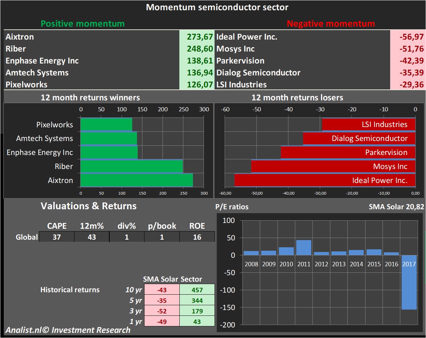Click the green Aixtron bar in winners chart
The height and width of the screenshot is (338, 426).
[x=136, y=180]
